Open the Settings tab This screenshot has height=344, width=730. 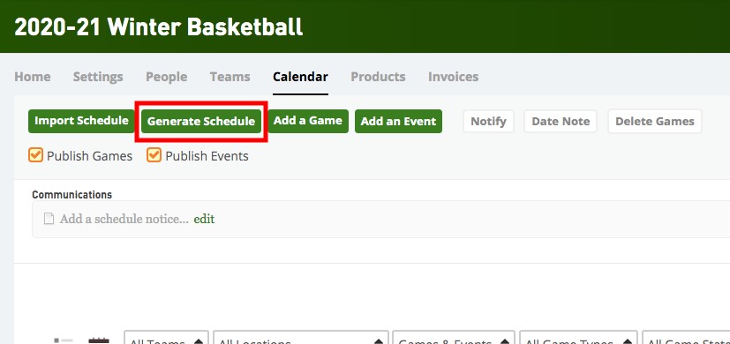point(98,77)
